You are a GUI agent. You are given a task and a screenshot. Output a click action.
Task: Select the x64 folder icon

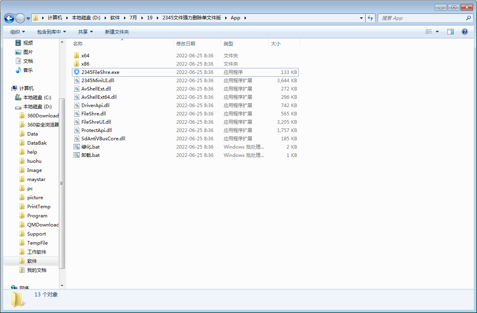(77, 55)
